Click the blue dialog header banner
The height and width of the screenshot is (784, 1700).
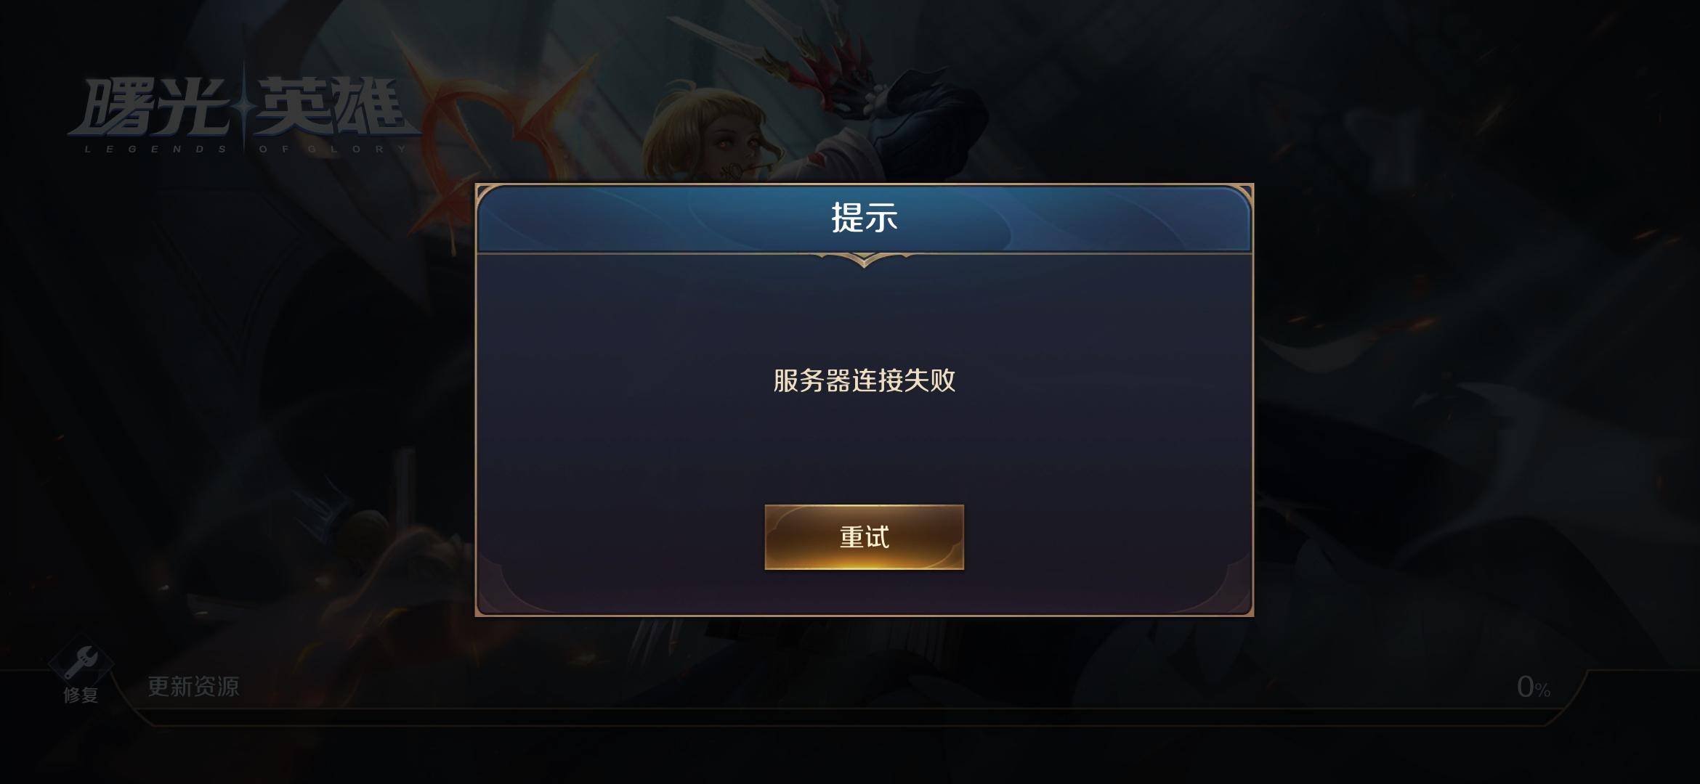(864, 219)
